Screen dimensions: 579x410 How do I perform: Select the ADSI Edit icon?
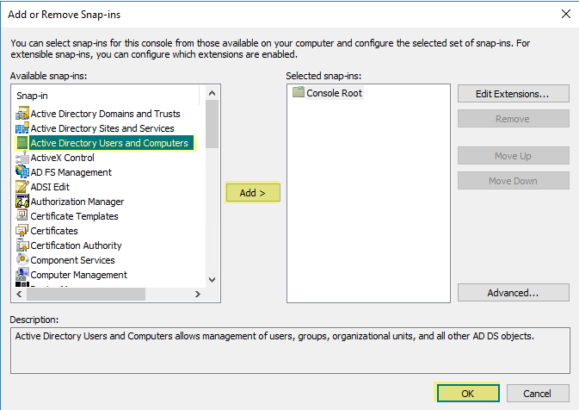click(22, 187)
